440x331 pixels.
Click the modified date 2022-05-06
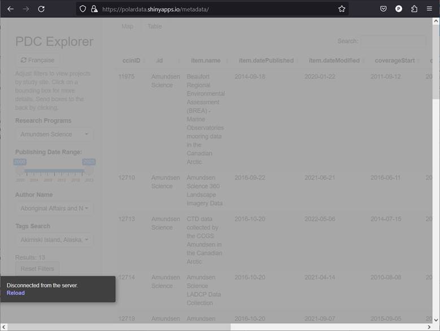point(320,219)
